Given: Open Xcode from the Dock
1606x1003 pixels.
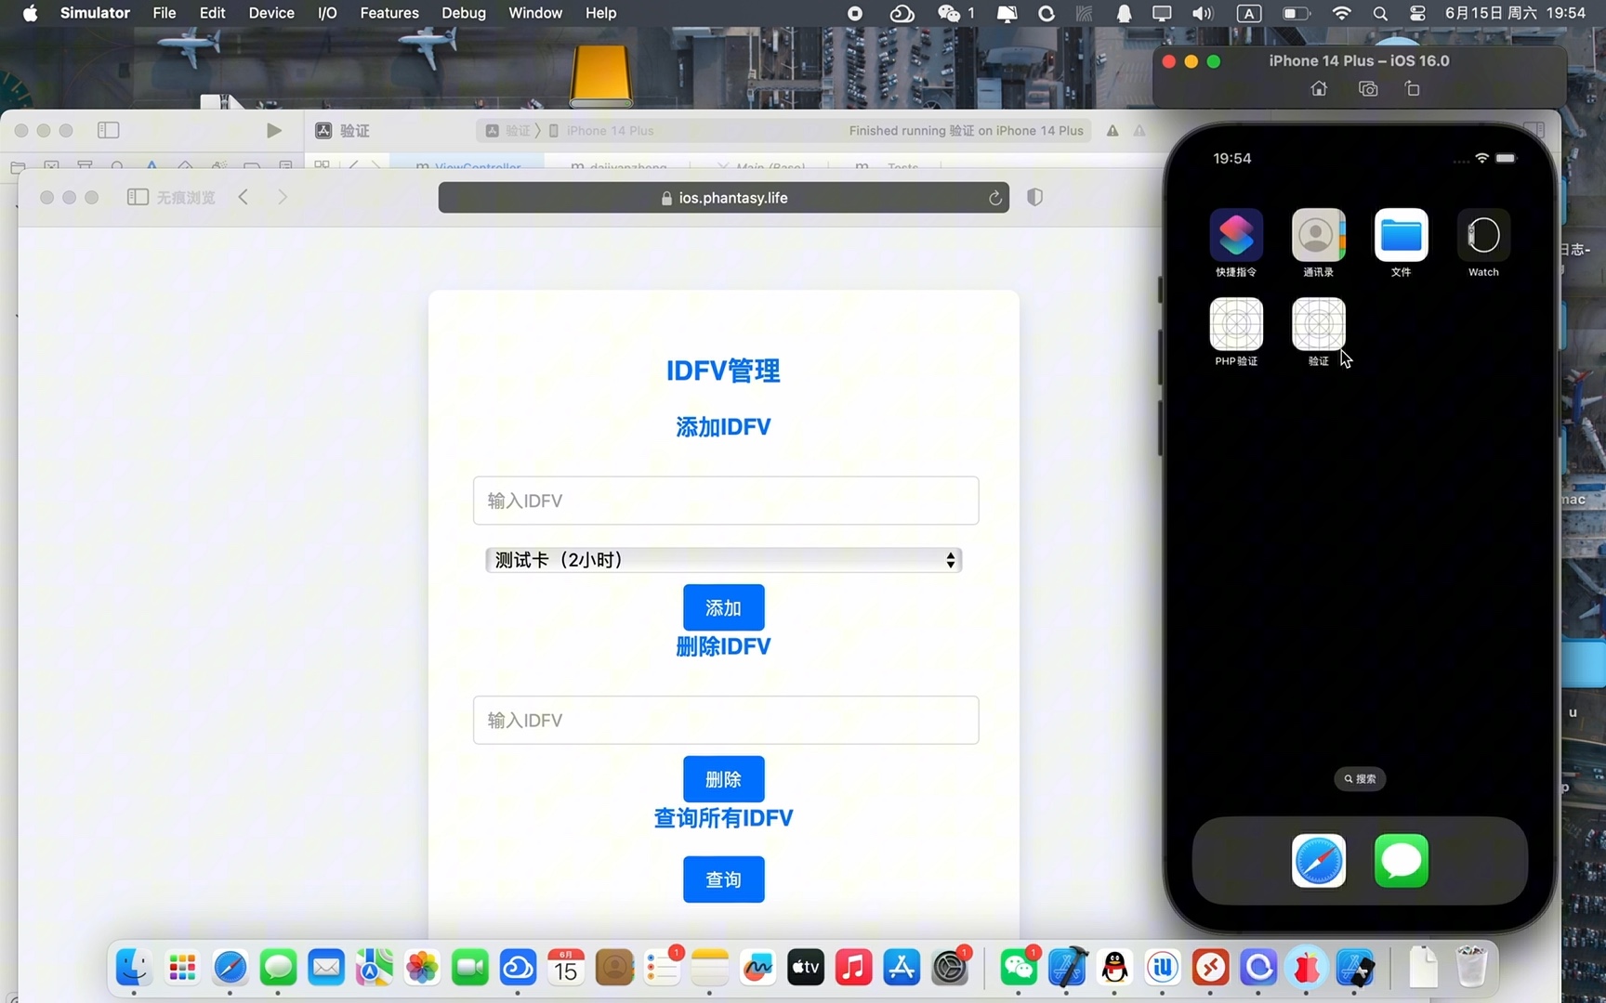Looking at the screenshot, I should [1067, 968].
